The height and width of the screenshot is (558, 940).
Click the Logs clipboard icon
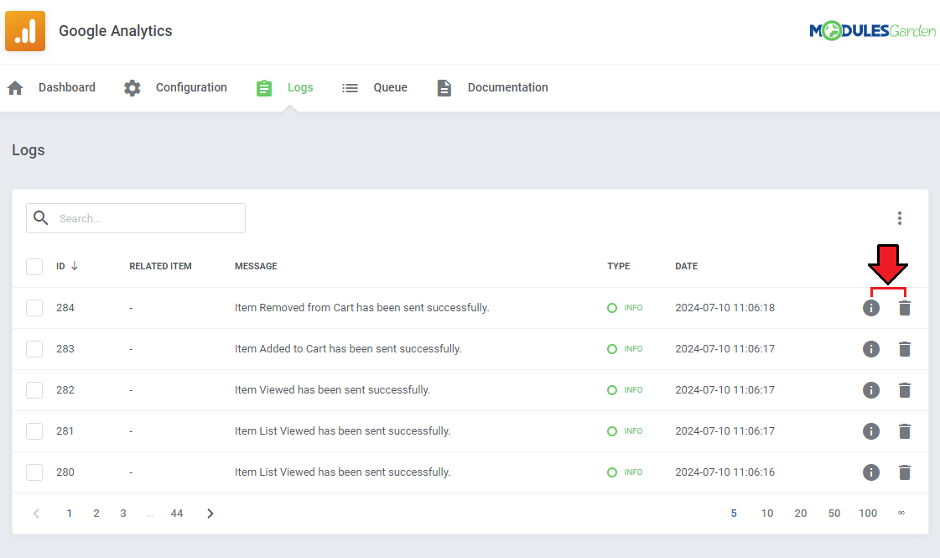[x=264, y=88]
